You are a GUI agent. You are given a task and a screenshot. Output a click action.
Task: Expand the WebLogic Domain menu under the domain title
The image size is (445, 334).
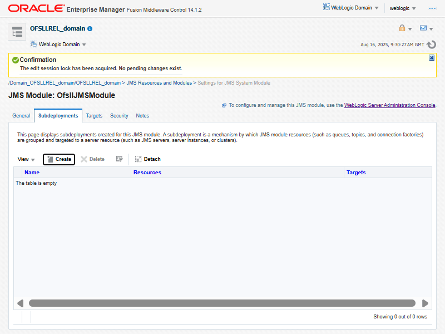[x=84, y=45]
